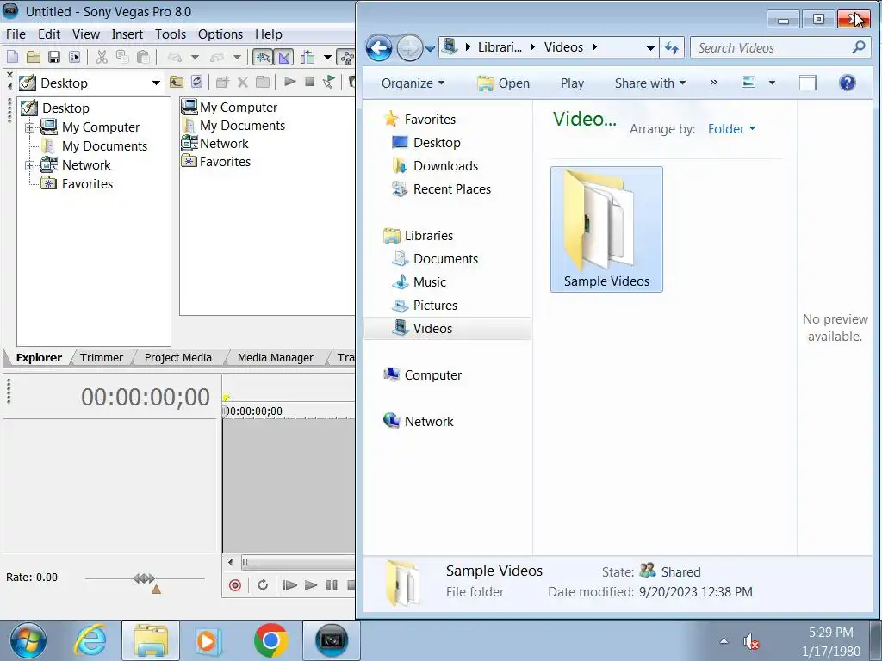Click the timeline timecode display 00:00:00;00
Image resolution: width=882 pixels, height=661 pixels.
(x=145, y=397)
